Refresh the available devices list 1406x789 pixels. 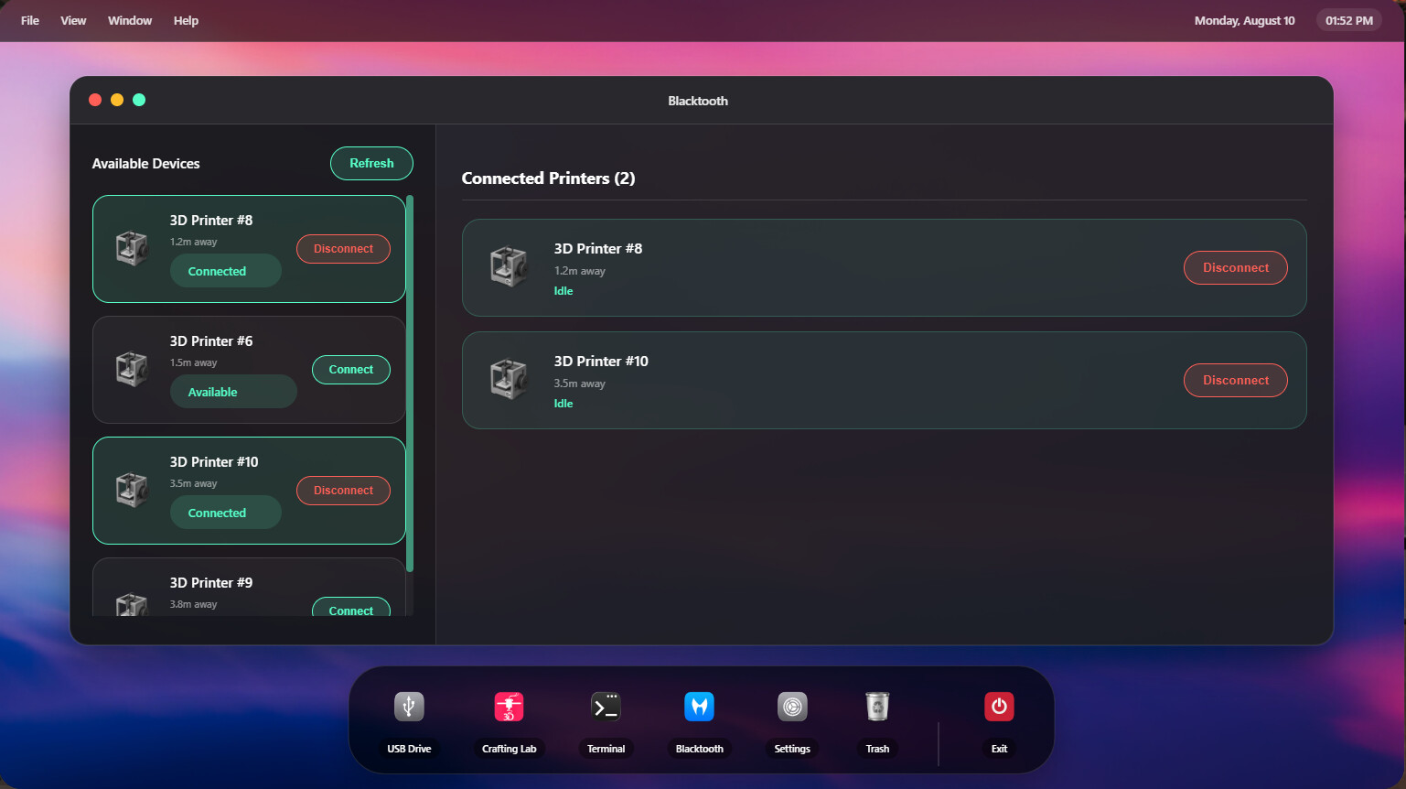(371, 163)
